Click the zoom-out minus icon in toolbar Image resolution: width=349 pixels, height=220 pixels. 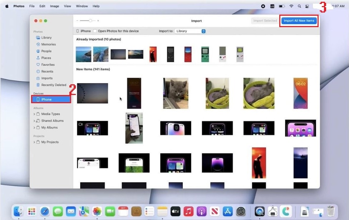pyautogui.click(x=77, y=21)
